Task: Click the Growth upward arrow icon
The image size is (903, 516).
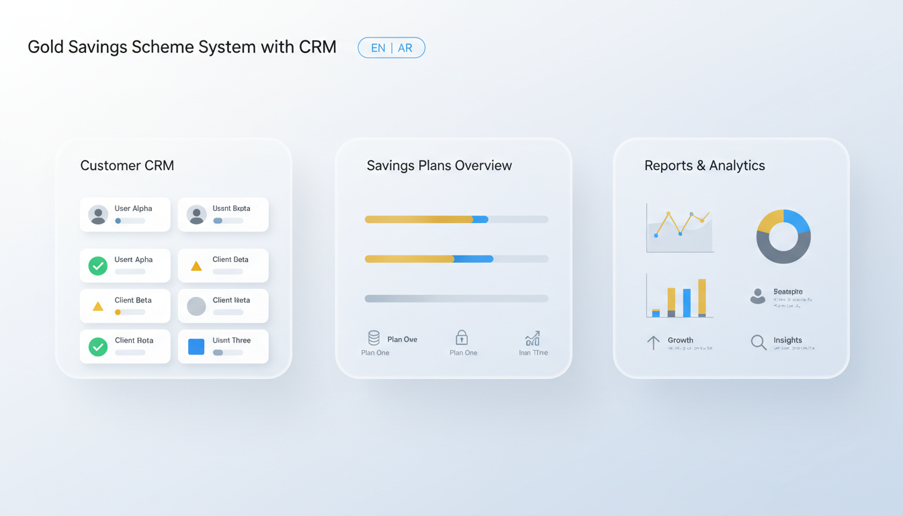Action: 652,342
